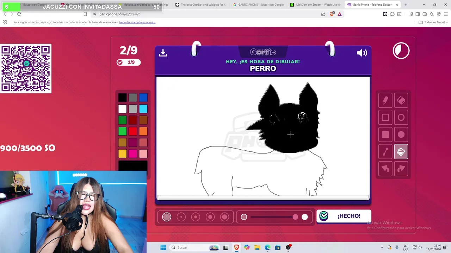Switch to JulesGamerrr Stream tab
The width and height of the screenshot is (451, 253).
click(315, 5)
